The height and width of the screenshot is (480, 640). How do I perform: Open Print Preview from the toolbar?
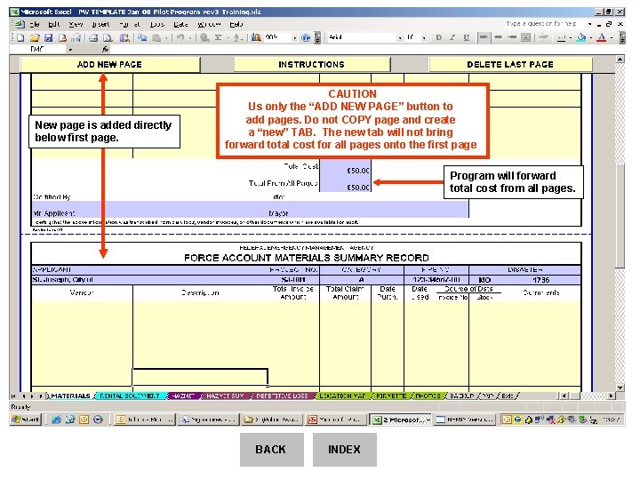(108, 37)
